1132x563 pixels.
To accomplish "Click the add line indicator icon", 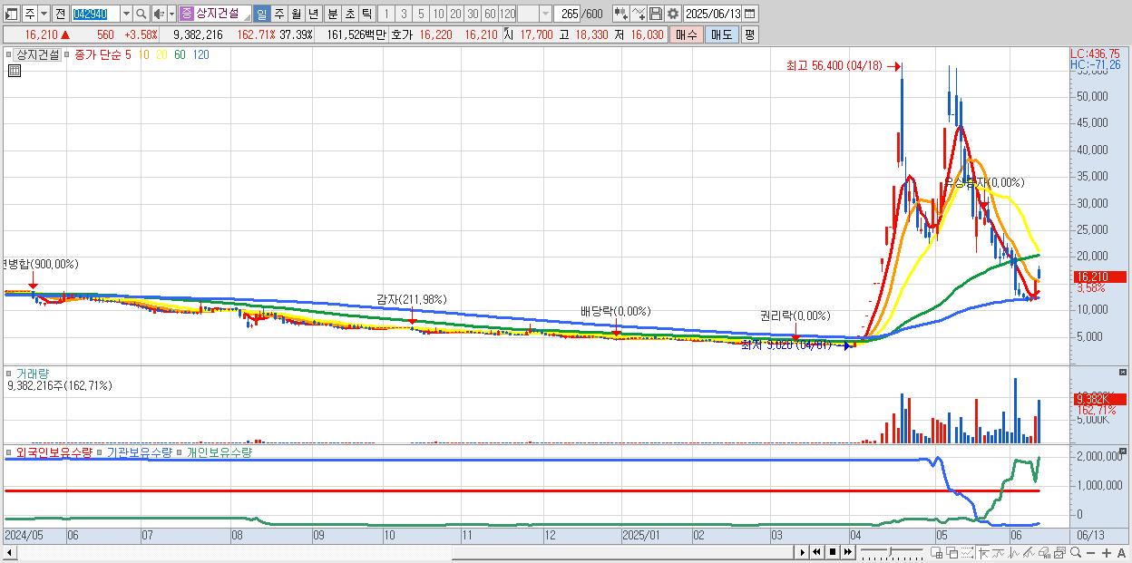I will pos(639,14).
